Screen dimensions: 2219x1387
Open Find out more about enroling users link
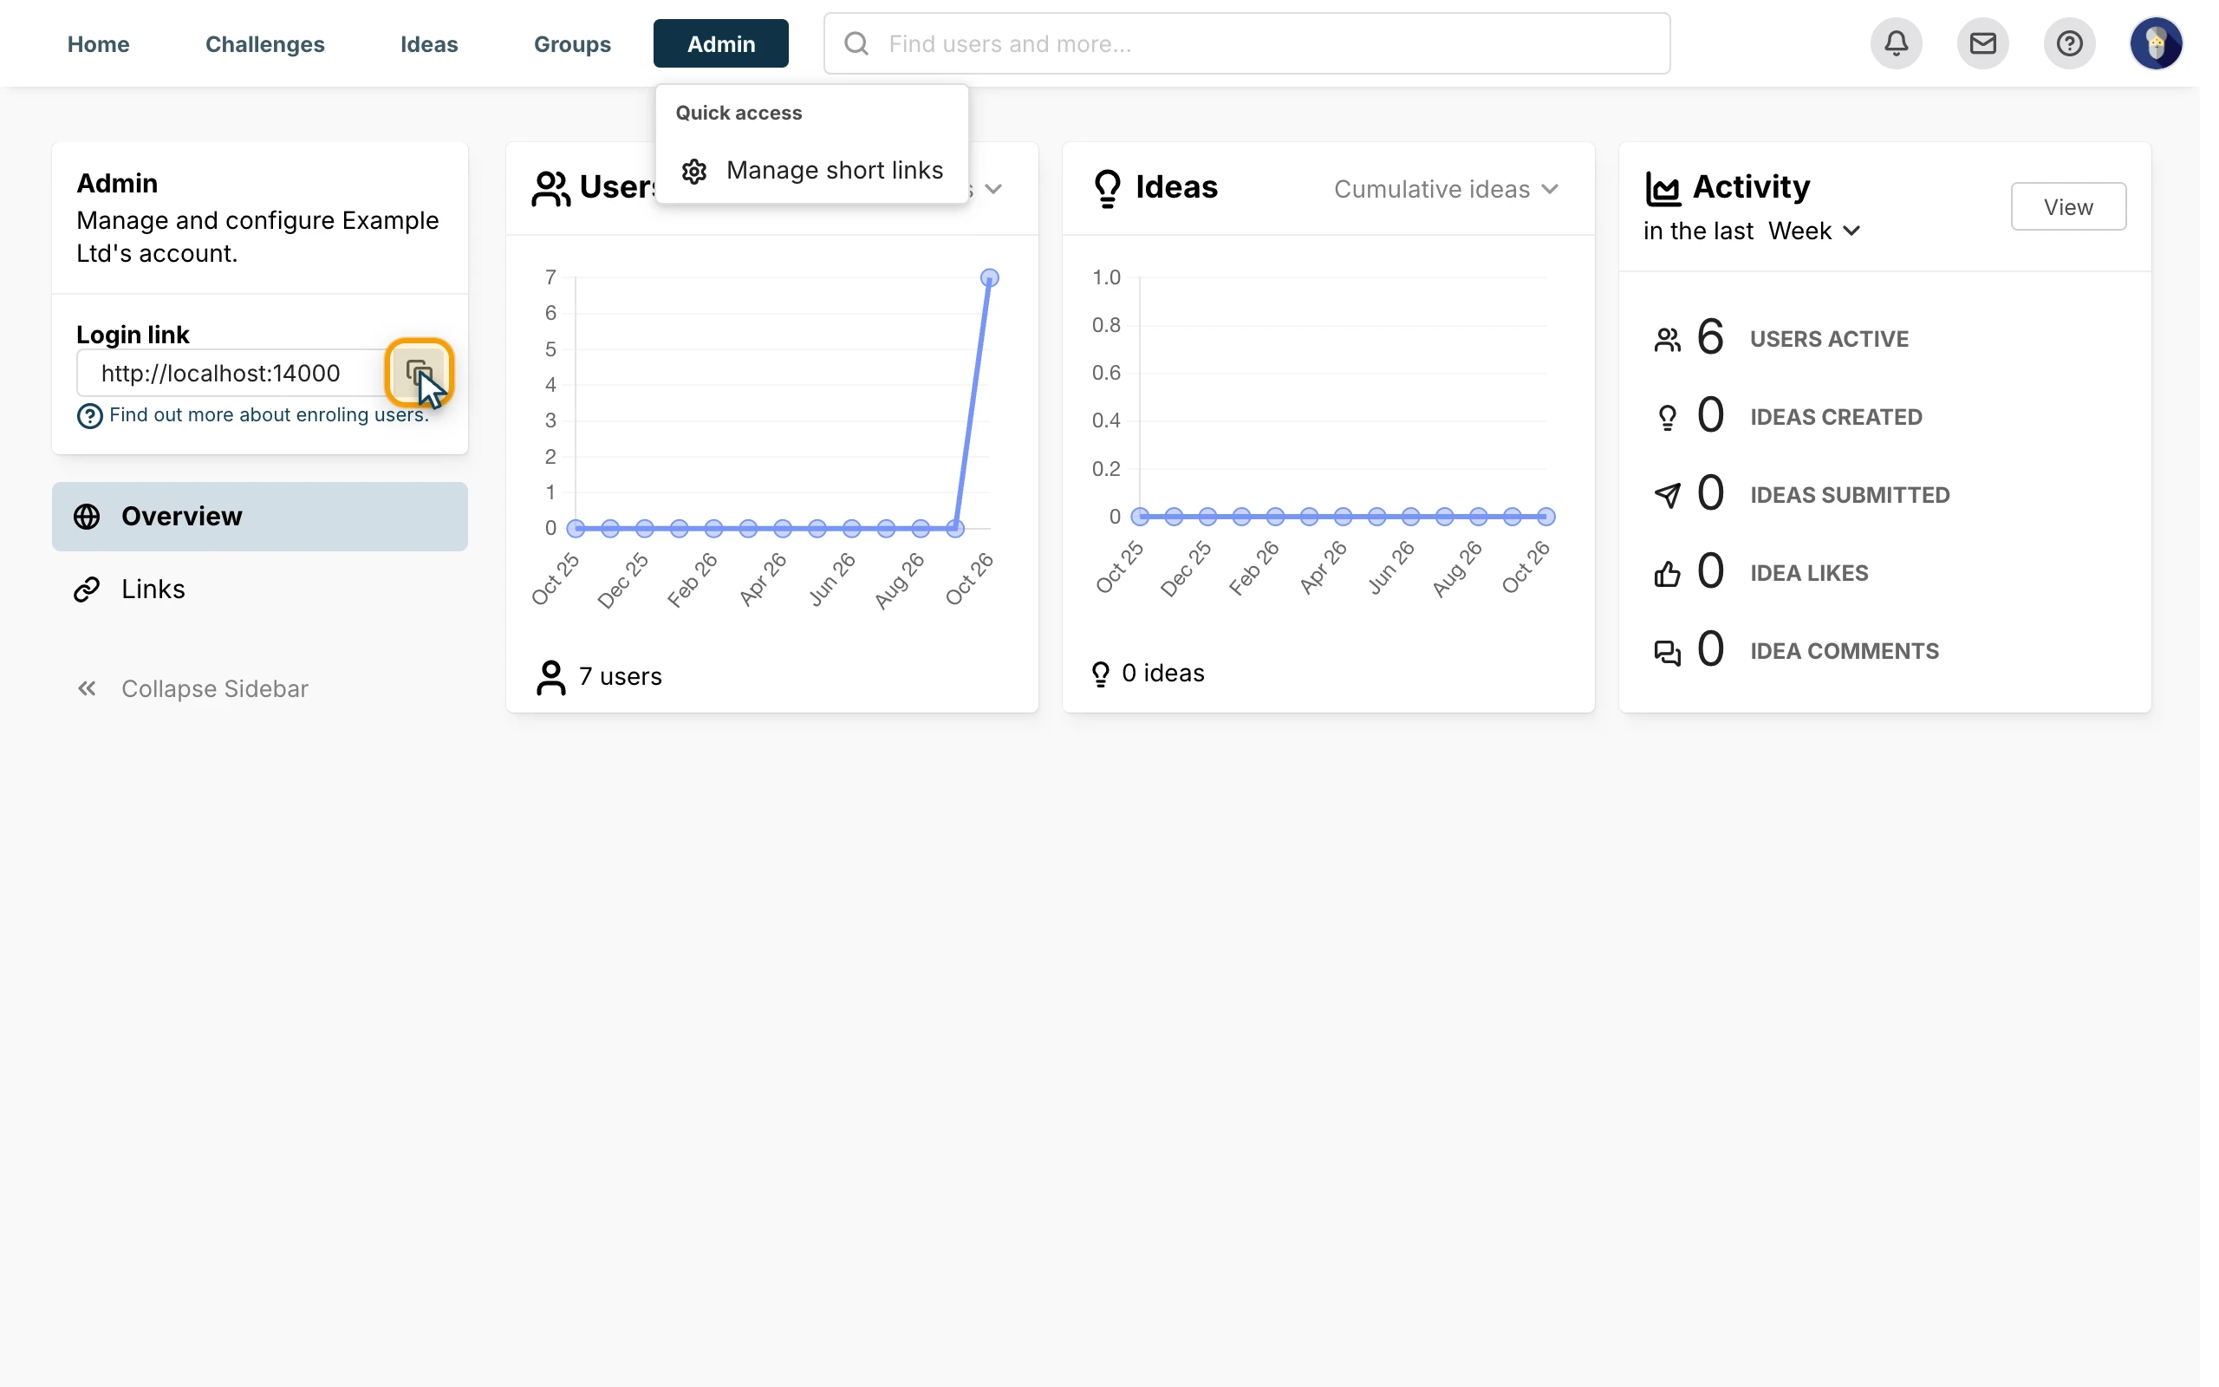(x=269, y=414)
